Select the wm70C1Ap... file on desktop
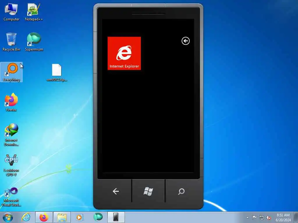This screenshot has width=298, height=223. coord(57,73)
